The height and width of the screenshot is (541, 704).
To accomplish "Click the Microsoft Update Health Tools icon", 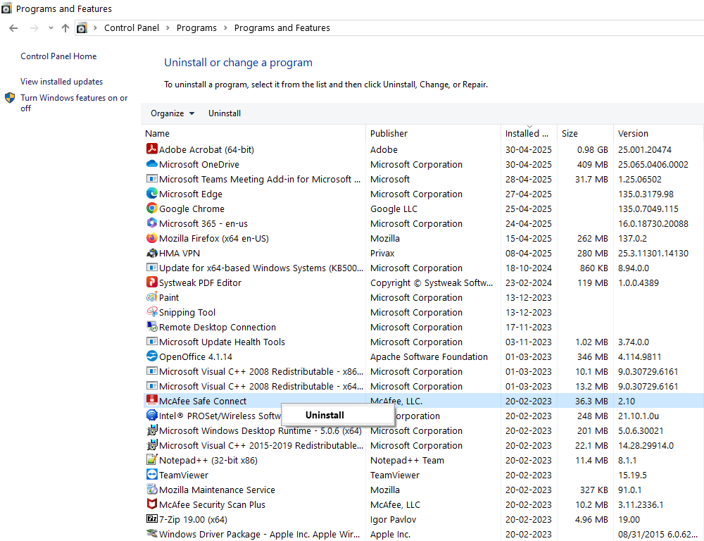I will tap(152, 342).
